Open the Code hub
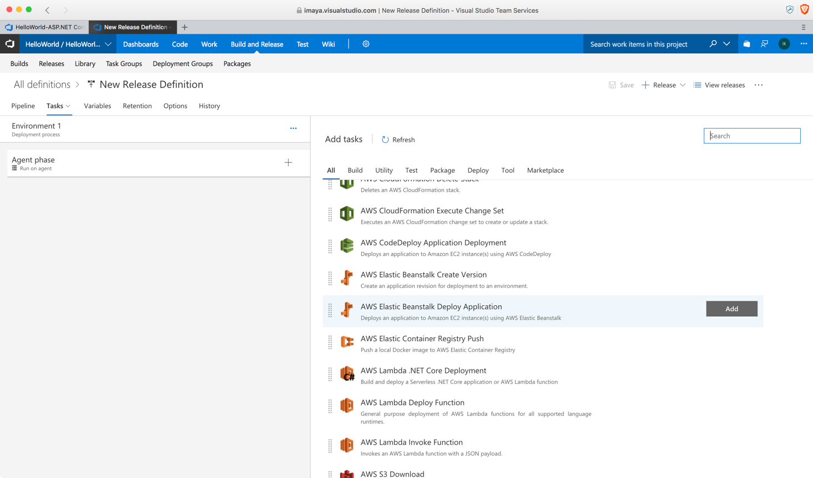813x478 pixels. pyautogui.click(x=180, y=44)
